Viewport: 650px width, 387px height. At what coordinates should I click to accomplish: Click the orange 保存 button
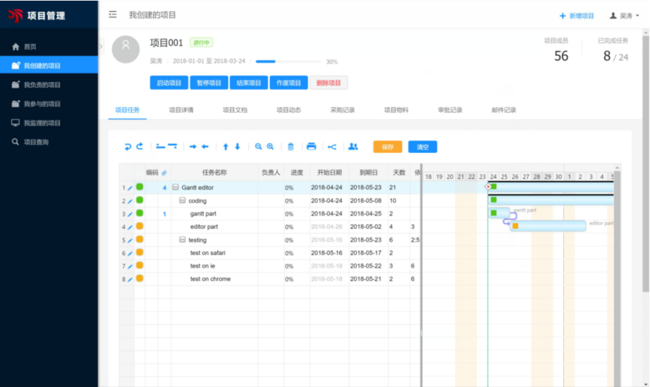click(x=388, y=147)
